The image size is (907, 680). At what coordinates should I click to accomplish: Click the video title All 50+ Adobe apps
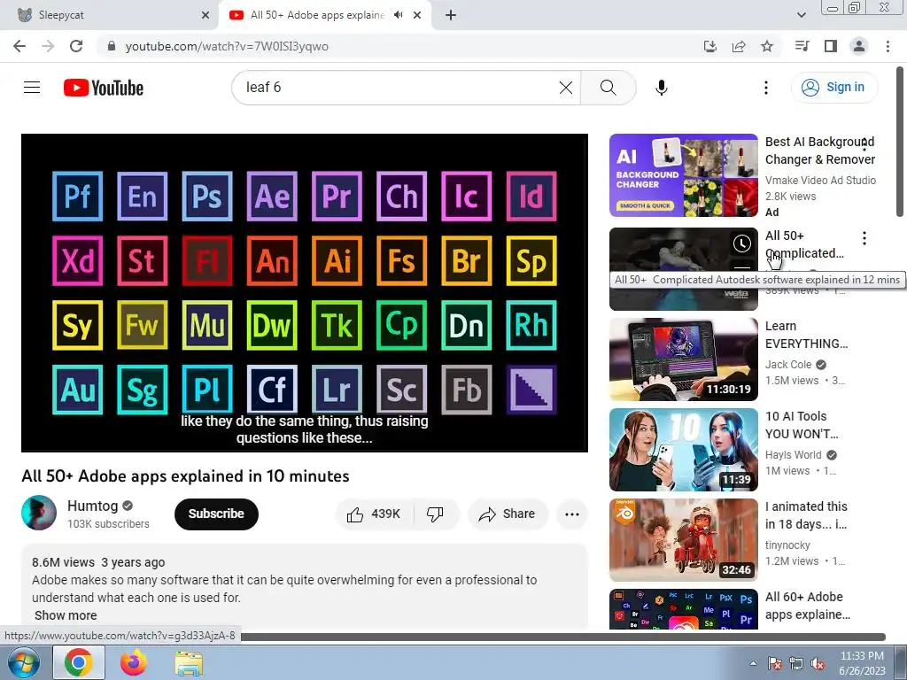[x=185, y=475]
